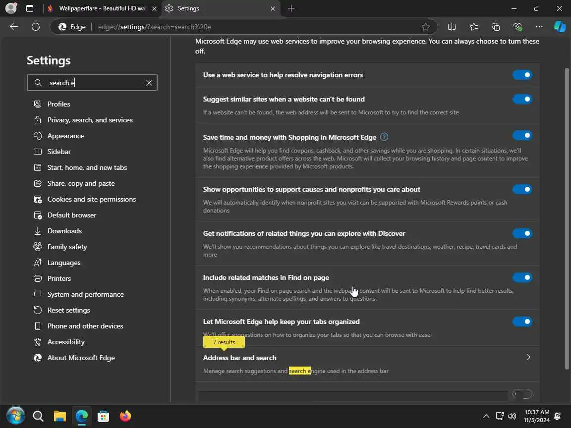Open Sidebar settings section
This screenshot has height=428, width=571.
coord(59,152)
